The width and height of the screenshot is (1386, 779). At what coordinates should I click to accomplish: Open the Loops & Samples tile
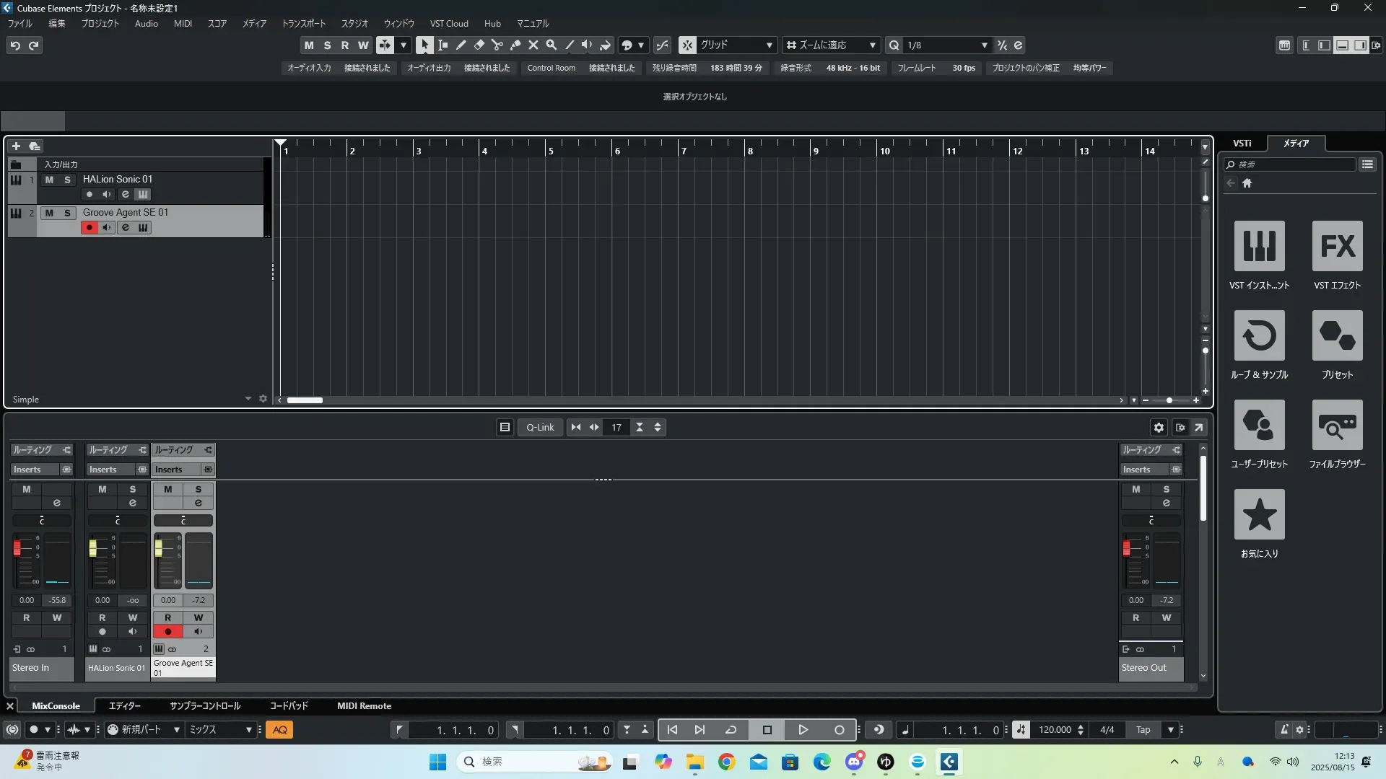click(x=1259, y=335)
